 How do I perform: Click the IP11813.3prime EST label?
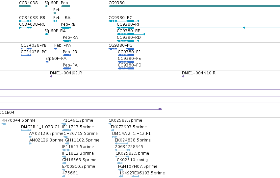[x=78, y=153]
